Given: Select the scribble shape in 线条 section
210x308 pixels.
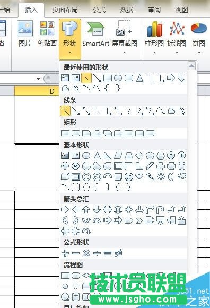Looking at the screenshot, I should (x=182, y=111).
